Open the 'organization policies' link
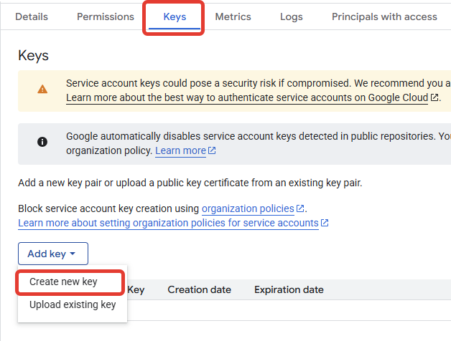Viewport: 451px width, 341px height. (x=248, y=209)
